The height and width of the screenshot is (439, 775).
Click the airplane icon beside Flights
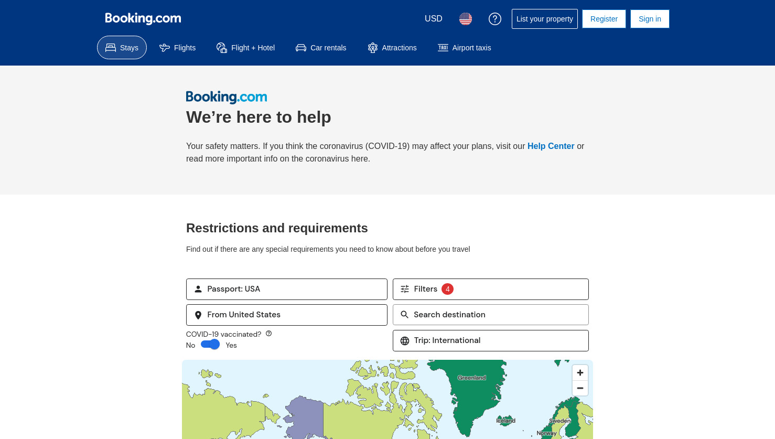[165, 48]
